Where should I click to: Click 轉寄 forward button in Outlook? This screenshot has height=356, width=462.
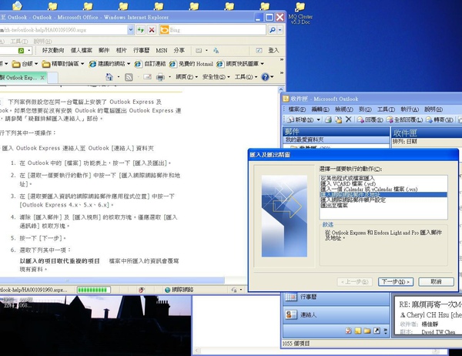440,119
